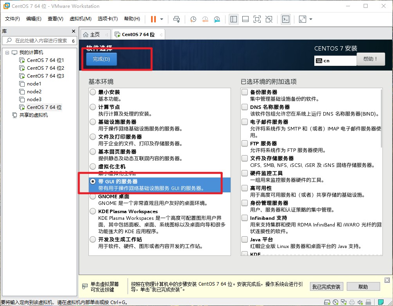
Task: Select node1 in the library tree
Action: pos(30,83)
